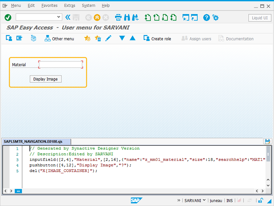
Task: Create new session window icon
Action: click(x=186, y=17)
